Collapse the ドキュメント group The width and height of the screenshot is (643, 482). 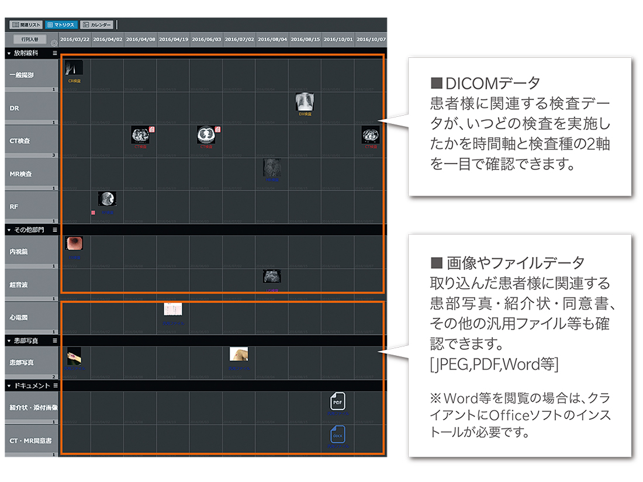9,386
